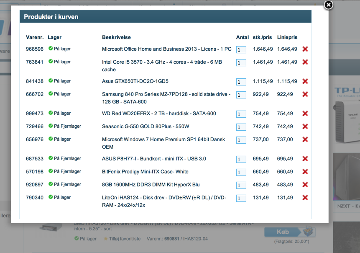Open Microsoft Office Home and Business 2013 link
The width and height of the screenshot is (360, 253).
[x=167, y=49]
